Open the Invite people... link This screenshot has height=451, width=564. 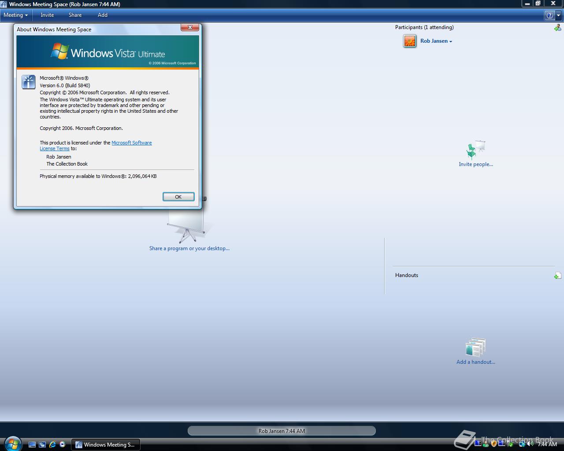[476, 164]
